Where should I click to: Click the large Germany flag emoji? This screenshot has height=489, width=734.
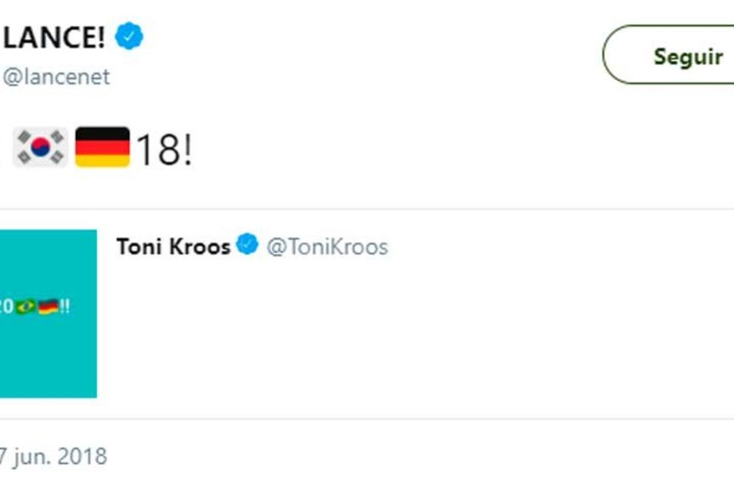click(x=102, y=148)
